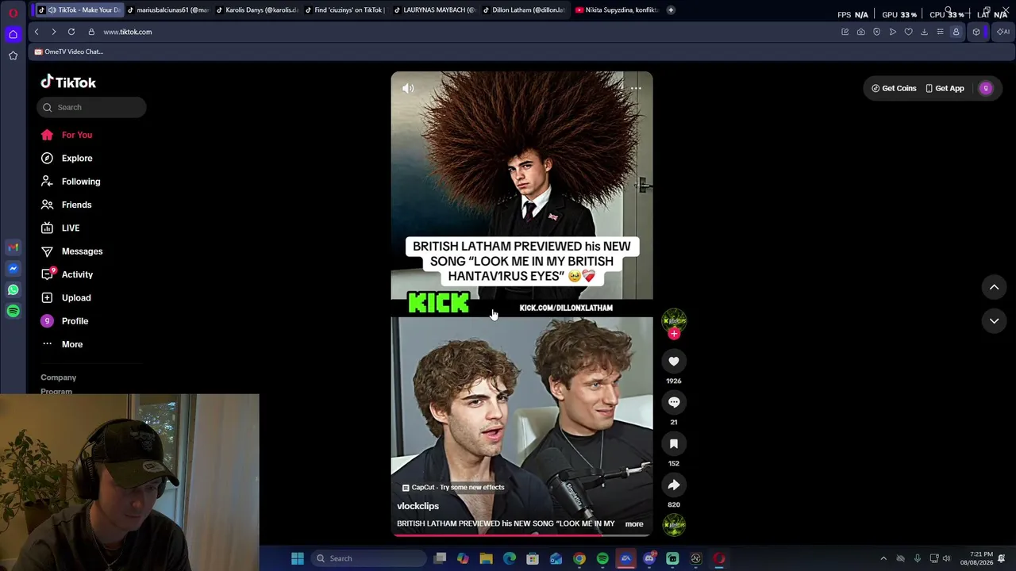This screenshot has height=571, width=1016.
Task: Take a snapshot with the camera toolbar icon
Action: pyautogui.click(x=860, y=32)
